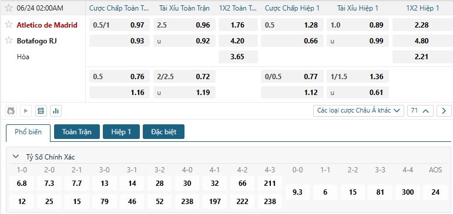
Task: Click the fire cat icon below odds table
Action: [x=11, y=111]
